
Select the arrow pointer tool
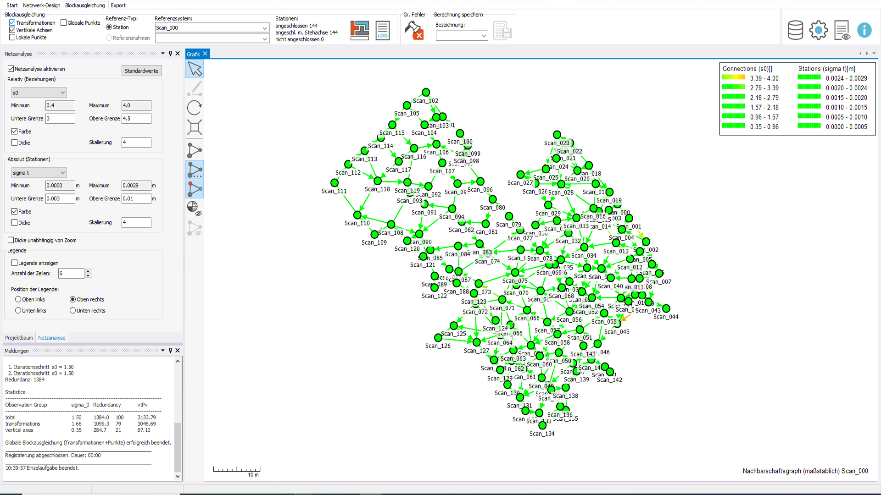[195, 69]
